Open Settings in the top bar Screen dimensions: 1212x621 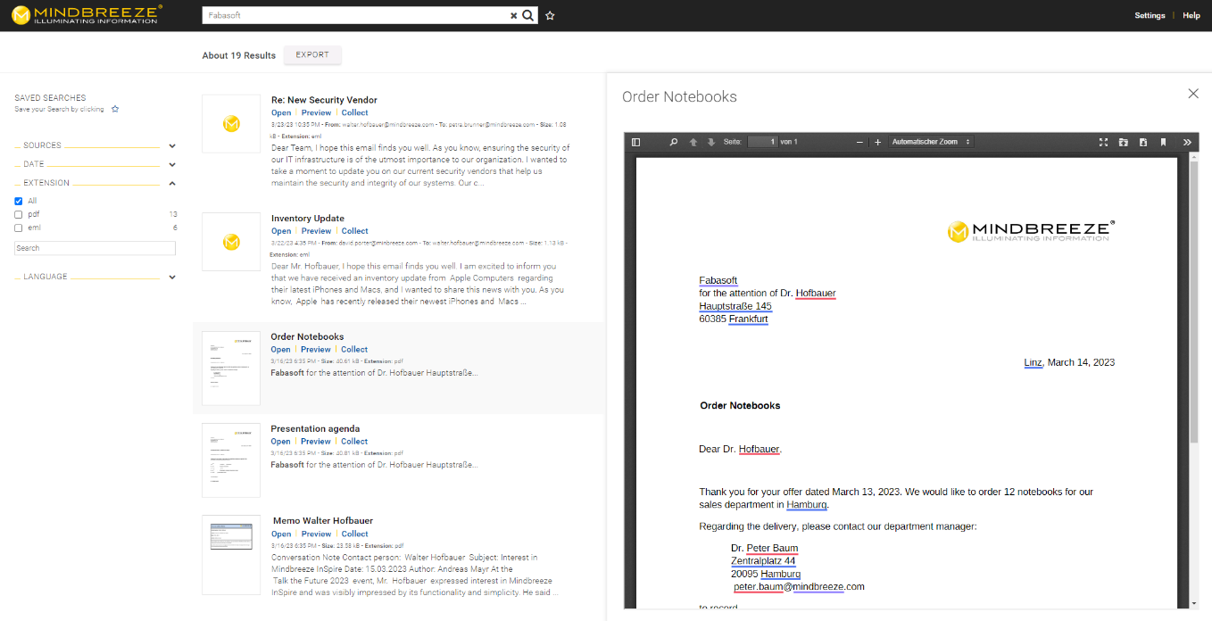[x=1150, y=15]
